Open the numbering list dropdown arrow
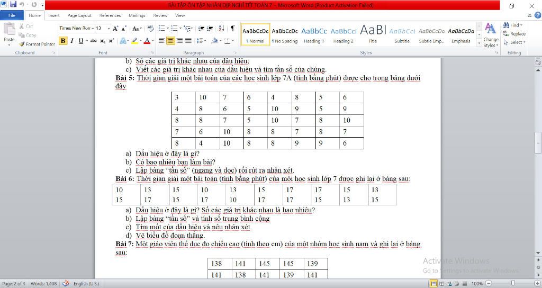The height and width of the screenshot is (288, 542). click(x=180, y=29)
